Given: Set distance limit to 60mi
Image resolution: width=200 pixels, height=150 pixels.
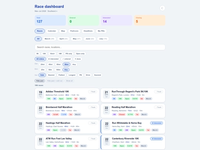Looking at the screenshot, I should click(59, 64).
